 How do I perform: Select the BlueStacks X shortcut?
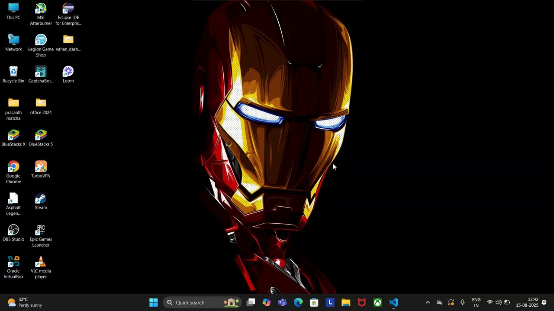pyautogui.click(x=13, y=138)
